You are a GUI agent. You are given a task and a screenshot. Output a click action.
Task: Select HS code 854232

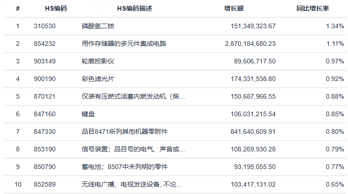click(45, 44)
